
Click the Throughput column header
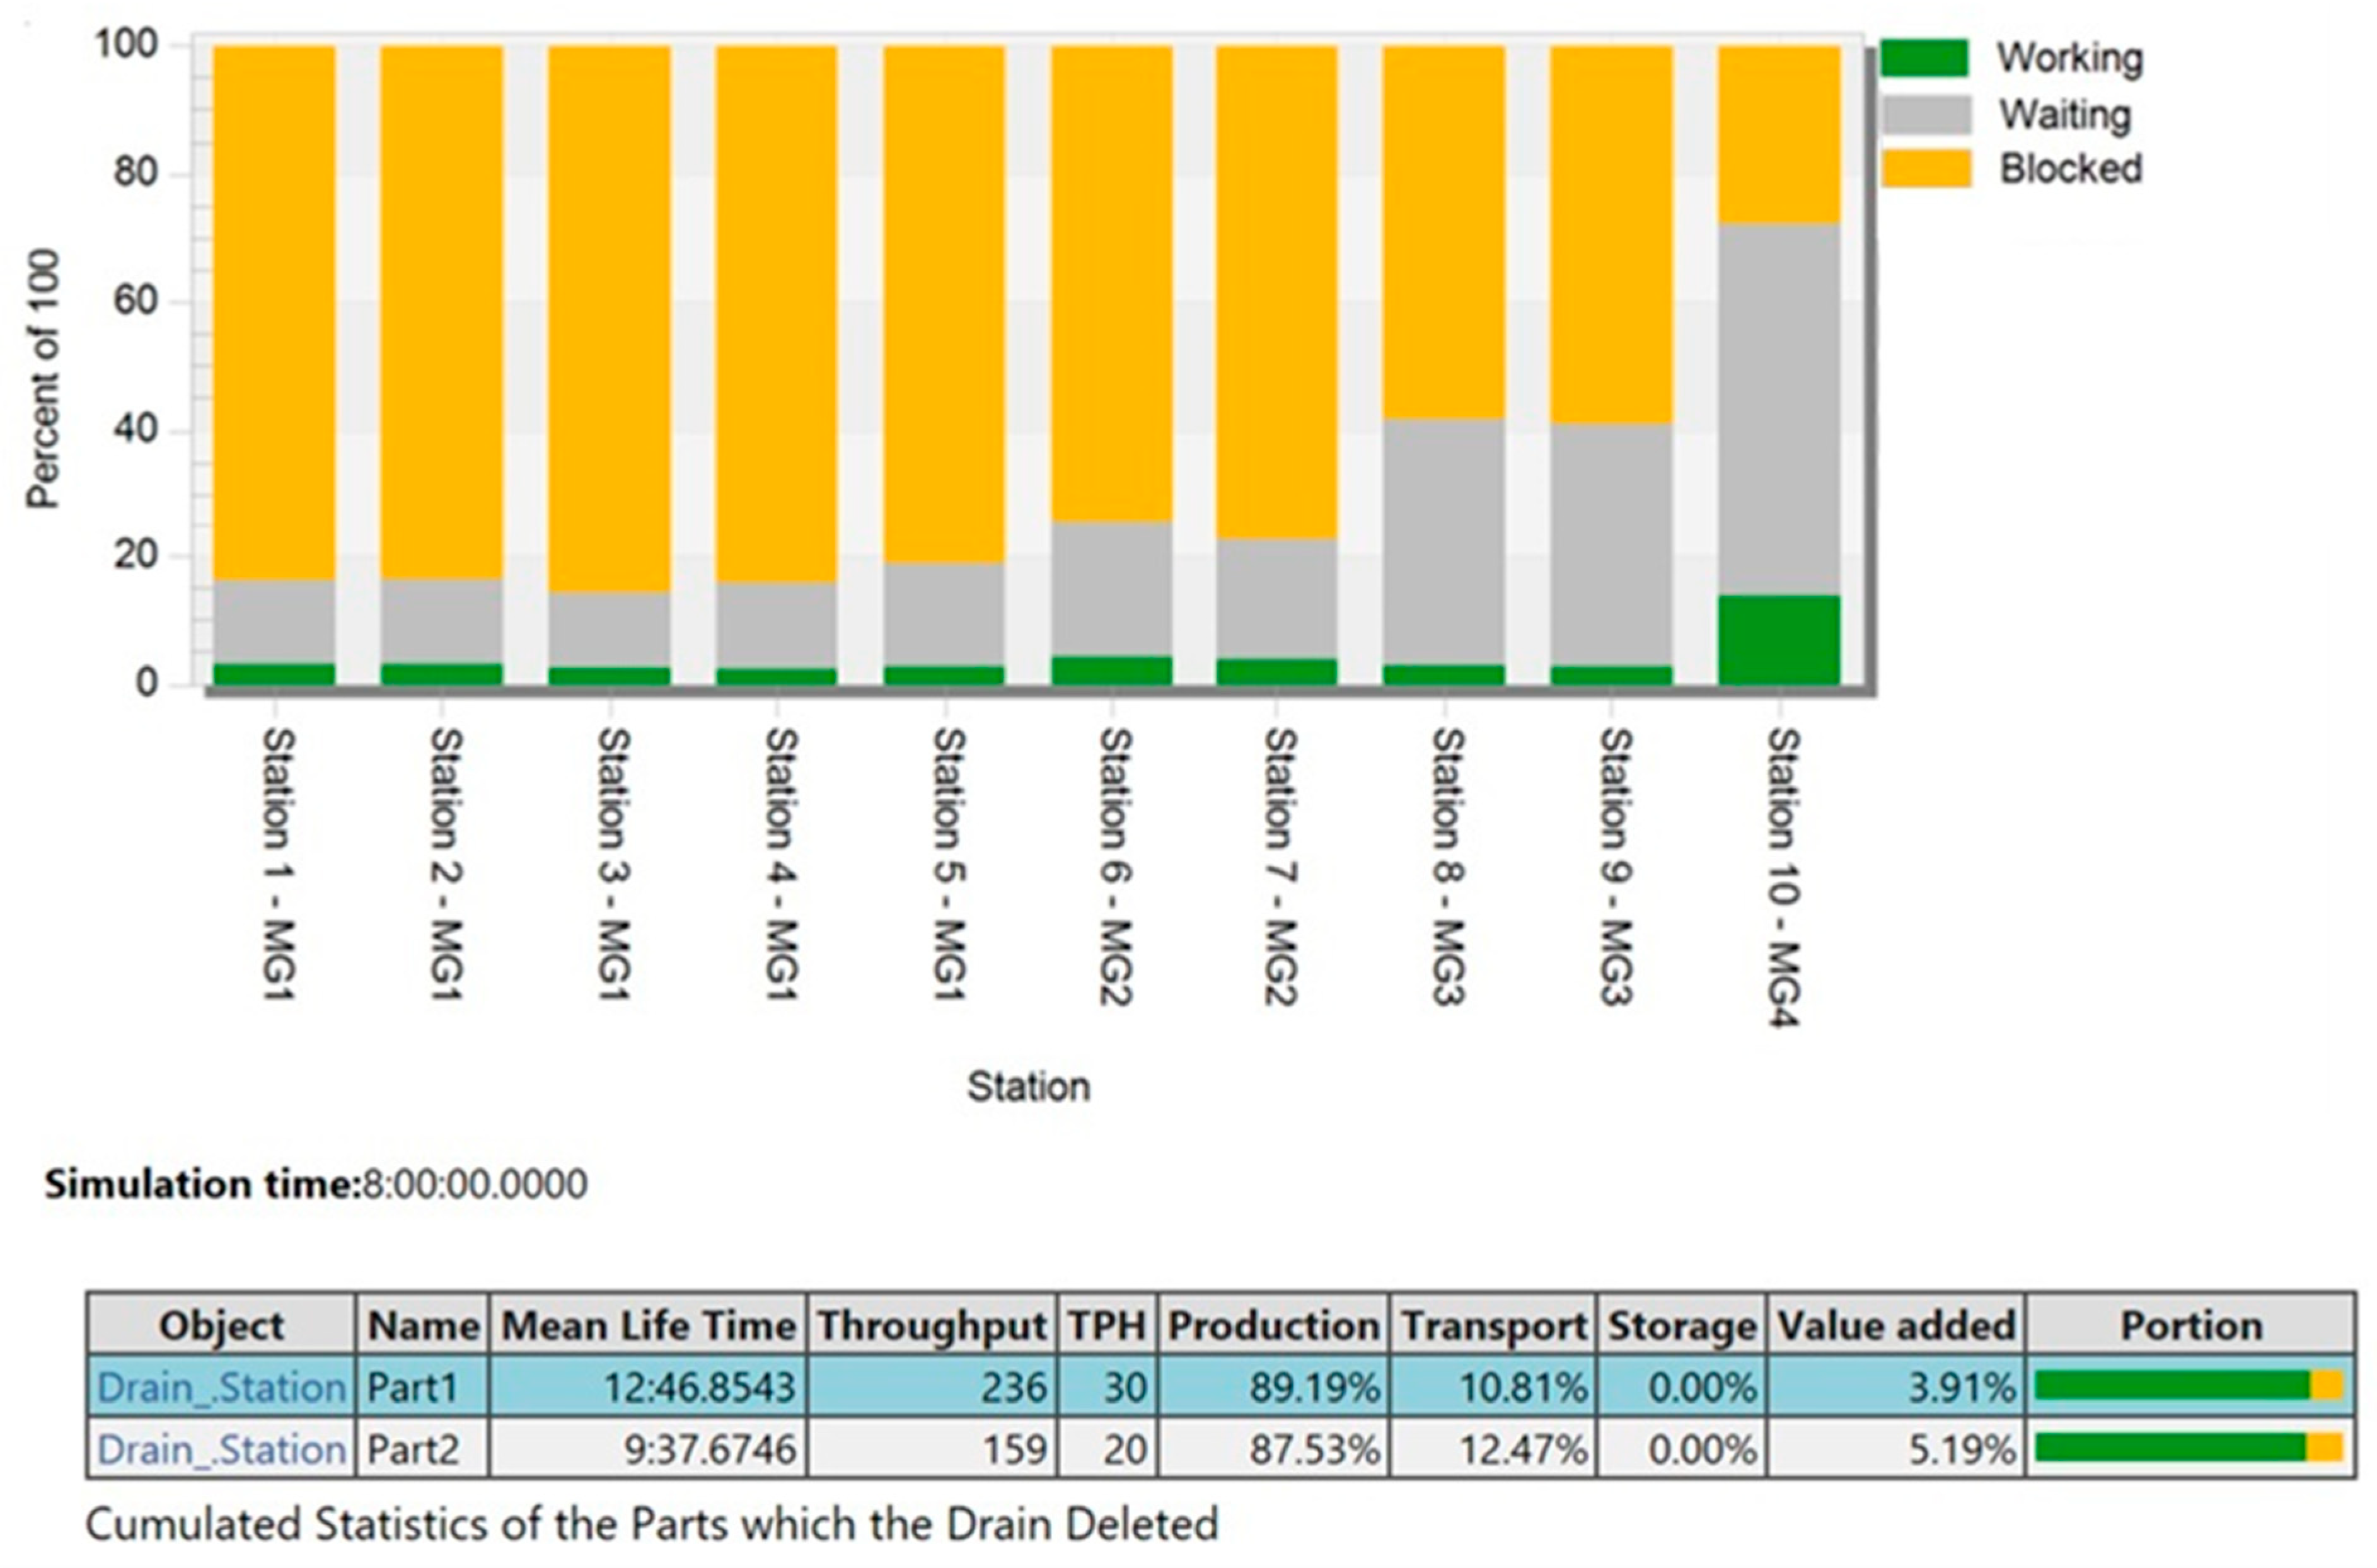[x=932, y=1326]
